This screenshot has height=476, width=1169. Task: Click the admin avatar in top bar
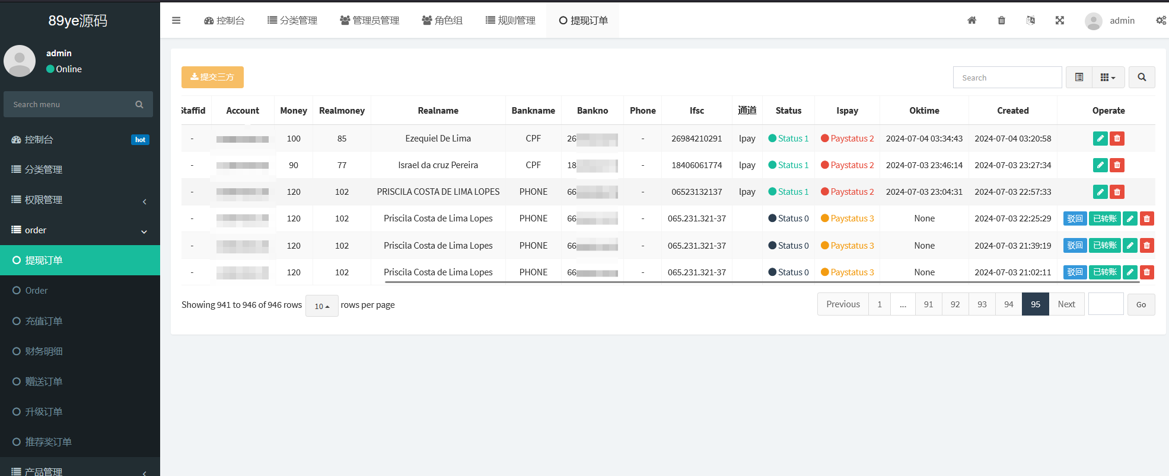(x=1093, y=21)
